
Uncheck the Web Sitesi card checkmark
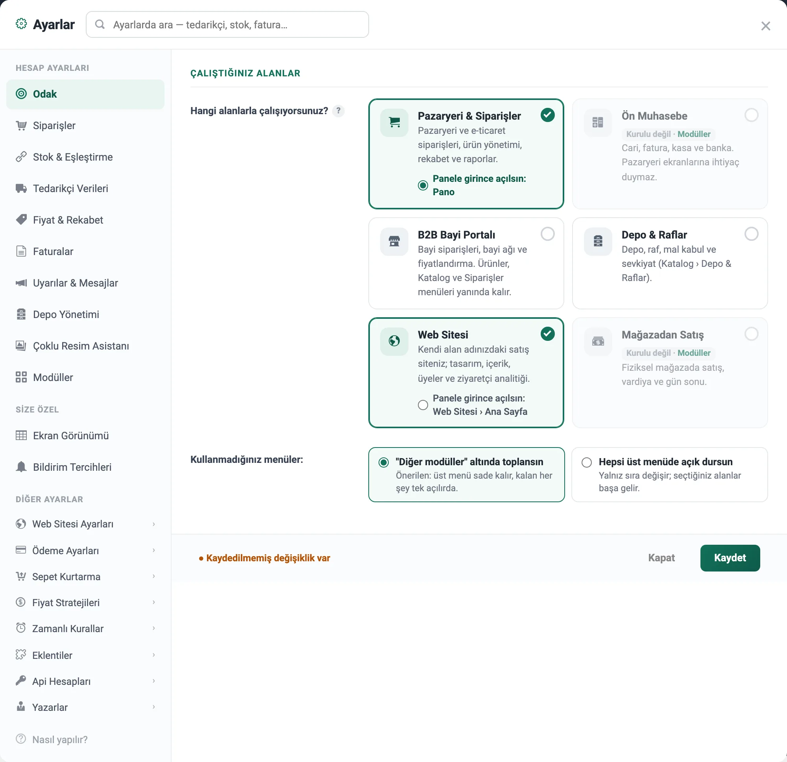click(x=548, y=334)
